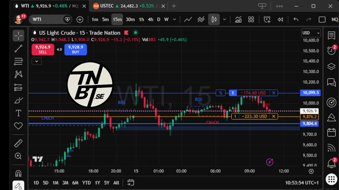Open the Fibonacci retracement tools
This screenshot has height=190, width=339.
pyautogui.click(x=19, y=61)
